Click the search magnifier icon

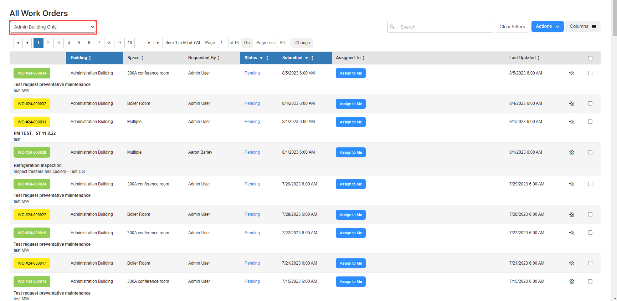pyautogui.click(x=392, y=27)
